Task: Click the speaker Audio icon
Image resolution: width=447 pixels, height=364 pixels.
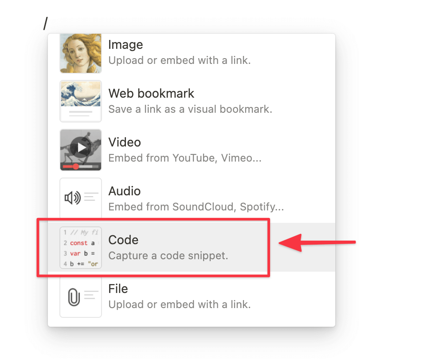Action: tap(72, 198)
